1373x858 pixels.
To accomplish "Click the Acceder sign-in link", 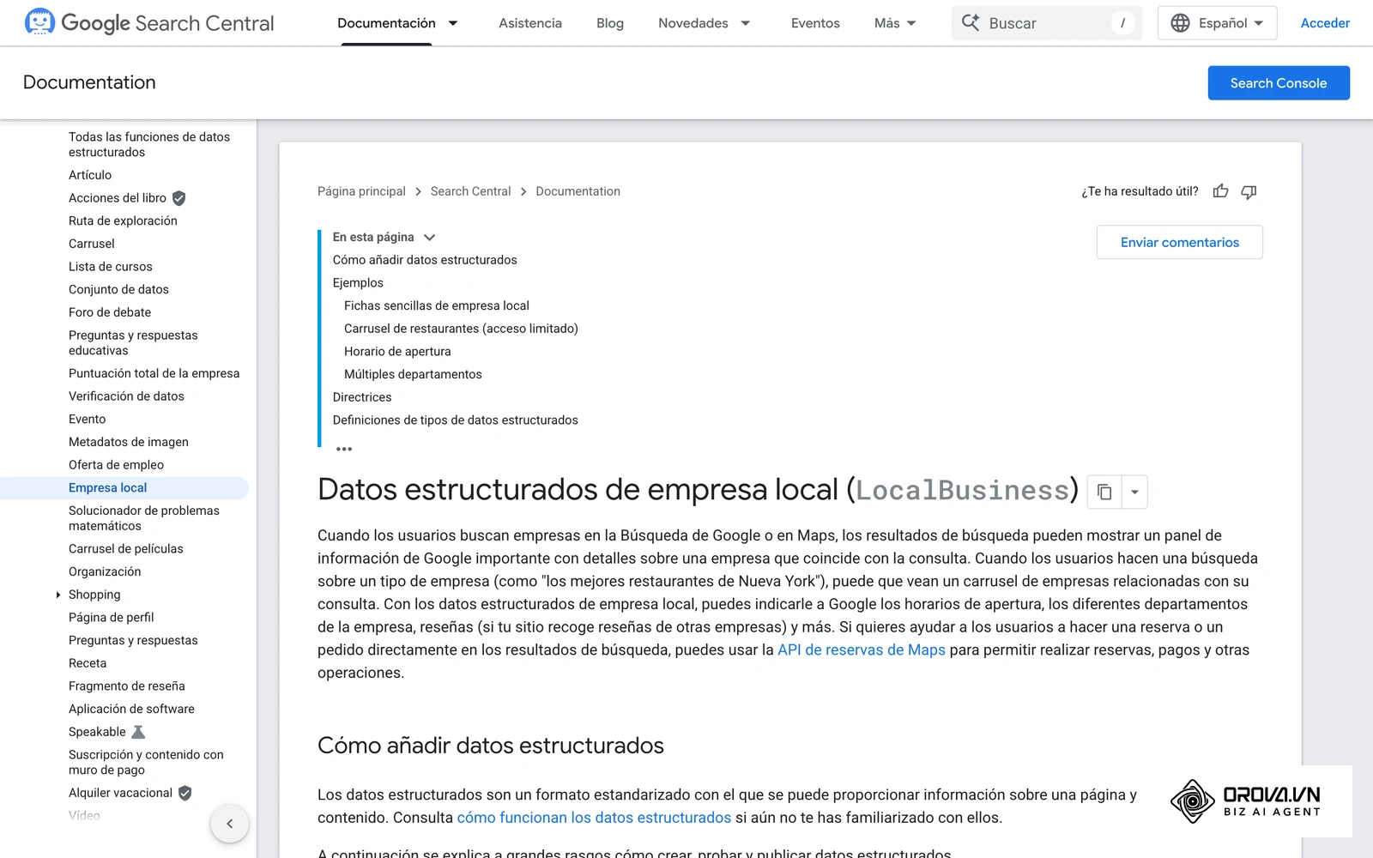I will (1325, 23).
